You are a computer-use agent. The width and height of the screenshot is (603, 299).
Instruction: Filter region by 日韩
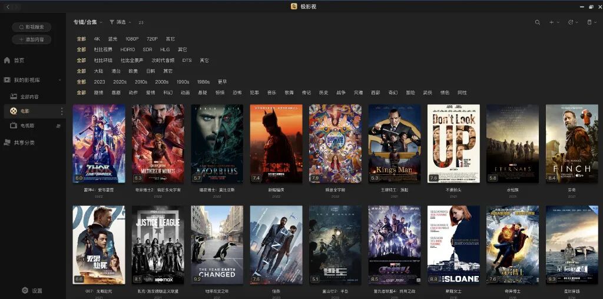click(150, 71)
